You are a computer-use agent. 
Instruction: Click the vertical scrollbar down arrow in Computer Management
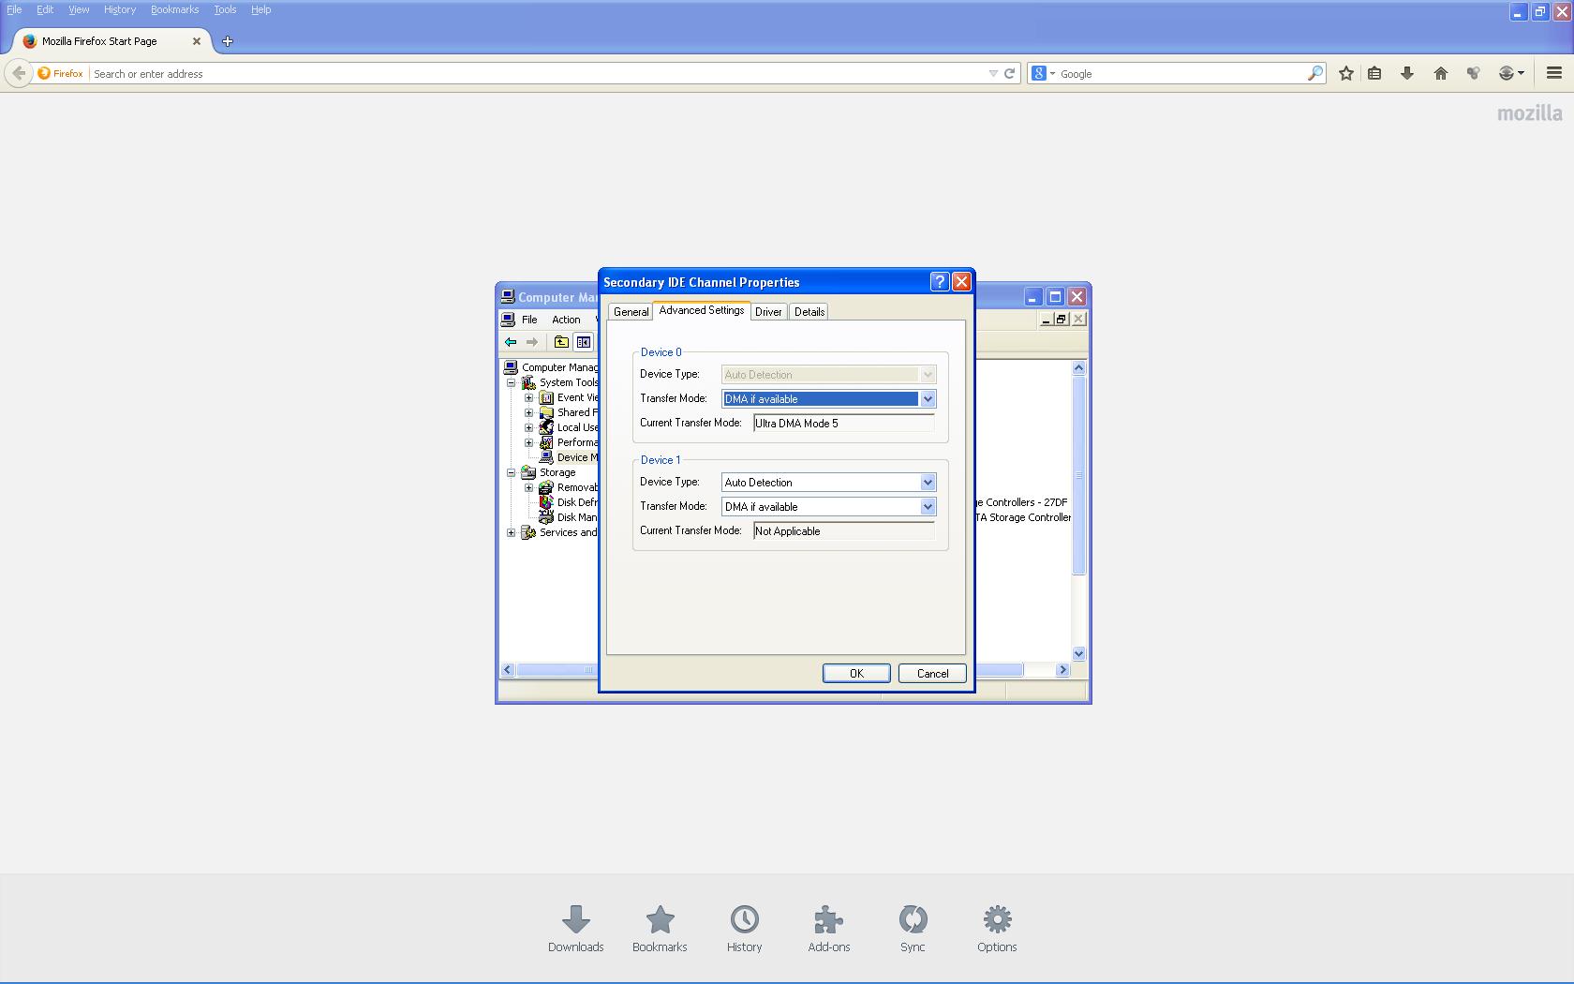tap(1078, 653)
